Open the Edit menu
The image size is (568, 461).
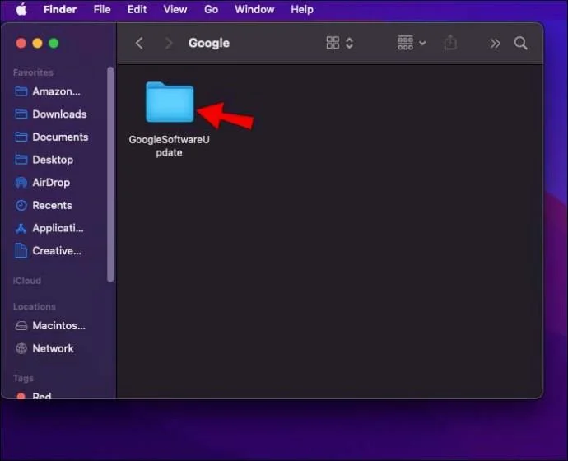tap(137, 9)
